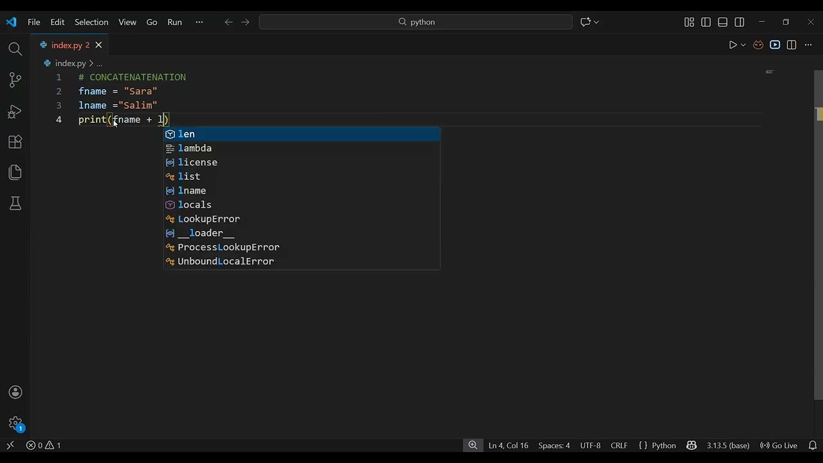Go forward with navigation arrow
823x463 pixels.
[245, 22]
